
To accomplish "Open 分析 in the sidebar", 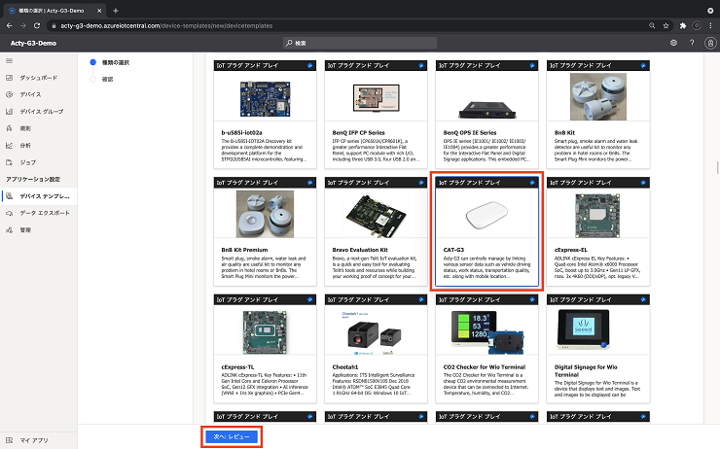I will [x=39, y=146].
